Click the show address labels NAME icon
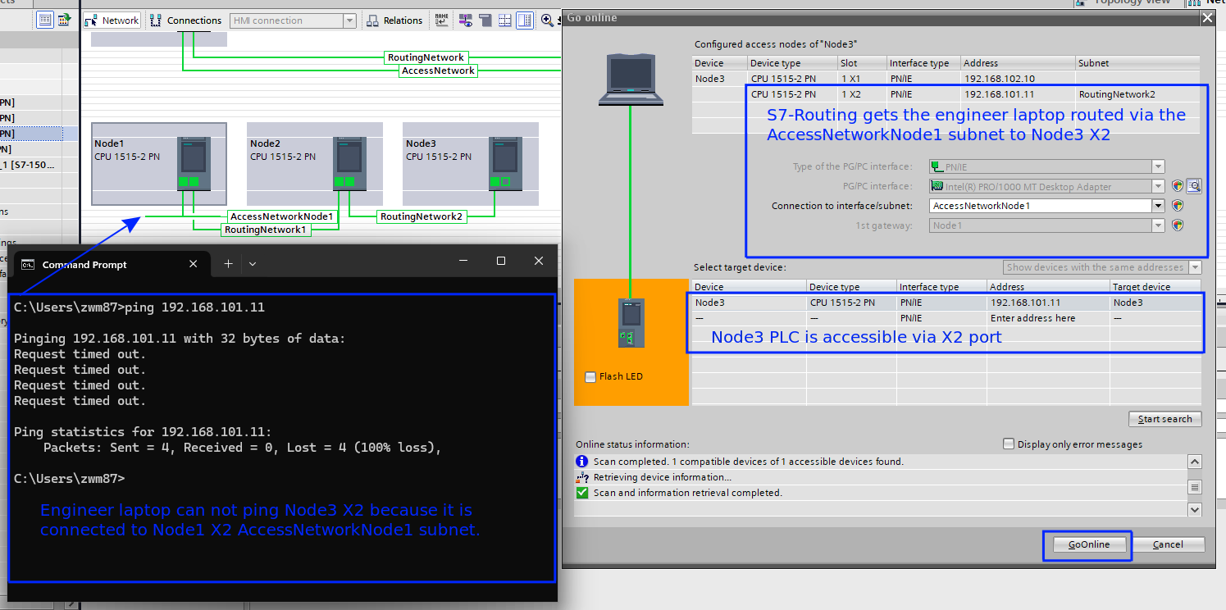This screenshot has height=610, width=1226. (x=442, y=20)
